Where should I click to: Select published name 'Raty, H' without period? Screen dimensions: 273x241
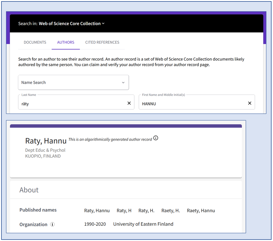click(x=124, y=211)
